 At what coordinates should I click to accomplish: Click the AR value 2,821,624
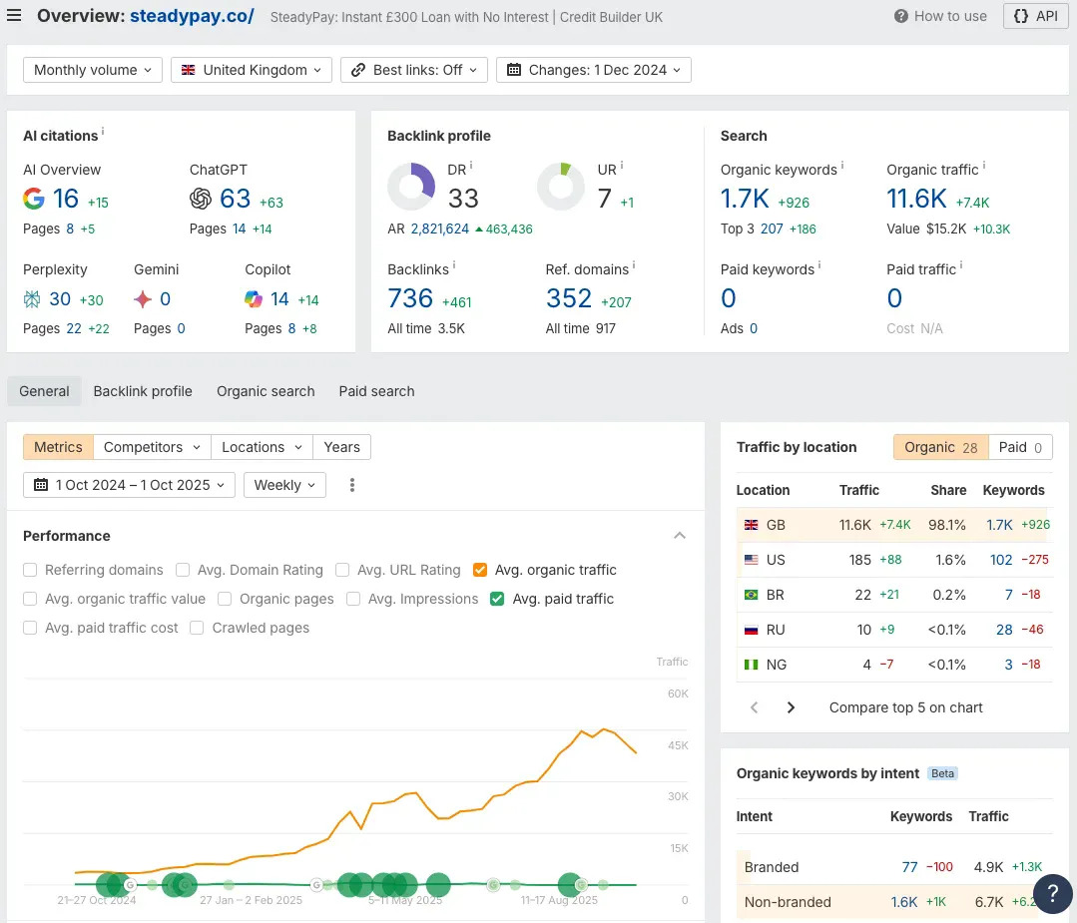[439, 229]
